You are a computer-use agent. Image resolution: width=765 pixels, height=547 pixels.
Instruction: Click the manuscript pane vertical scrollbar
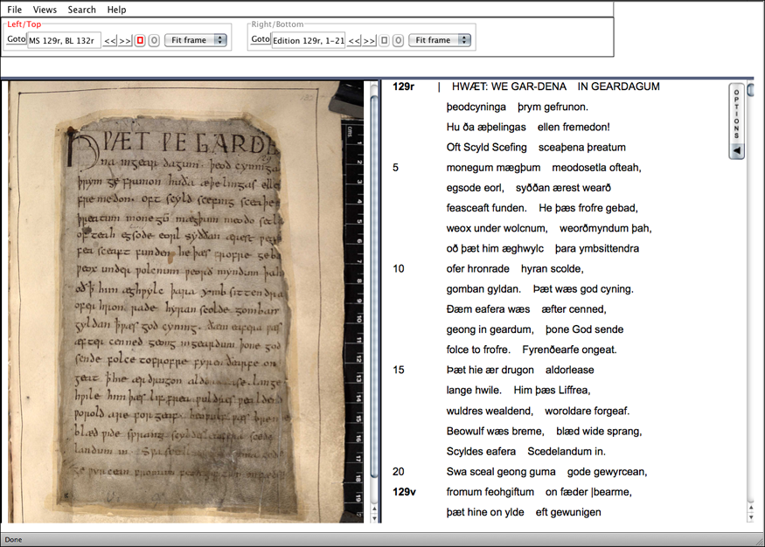pos(374,287)
